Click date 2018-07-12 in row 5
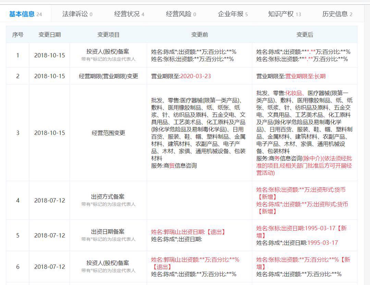This screenshot has height=285, width=370. point(50,235)
